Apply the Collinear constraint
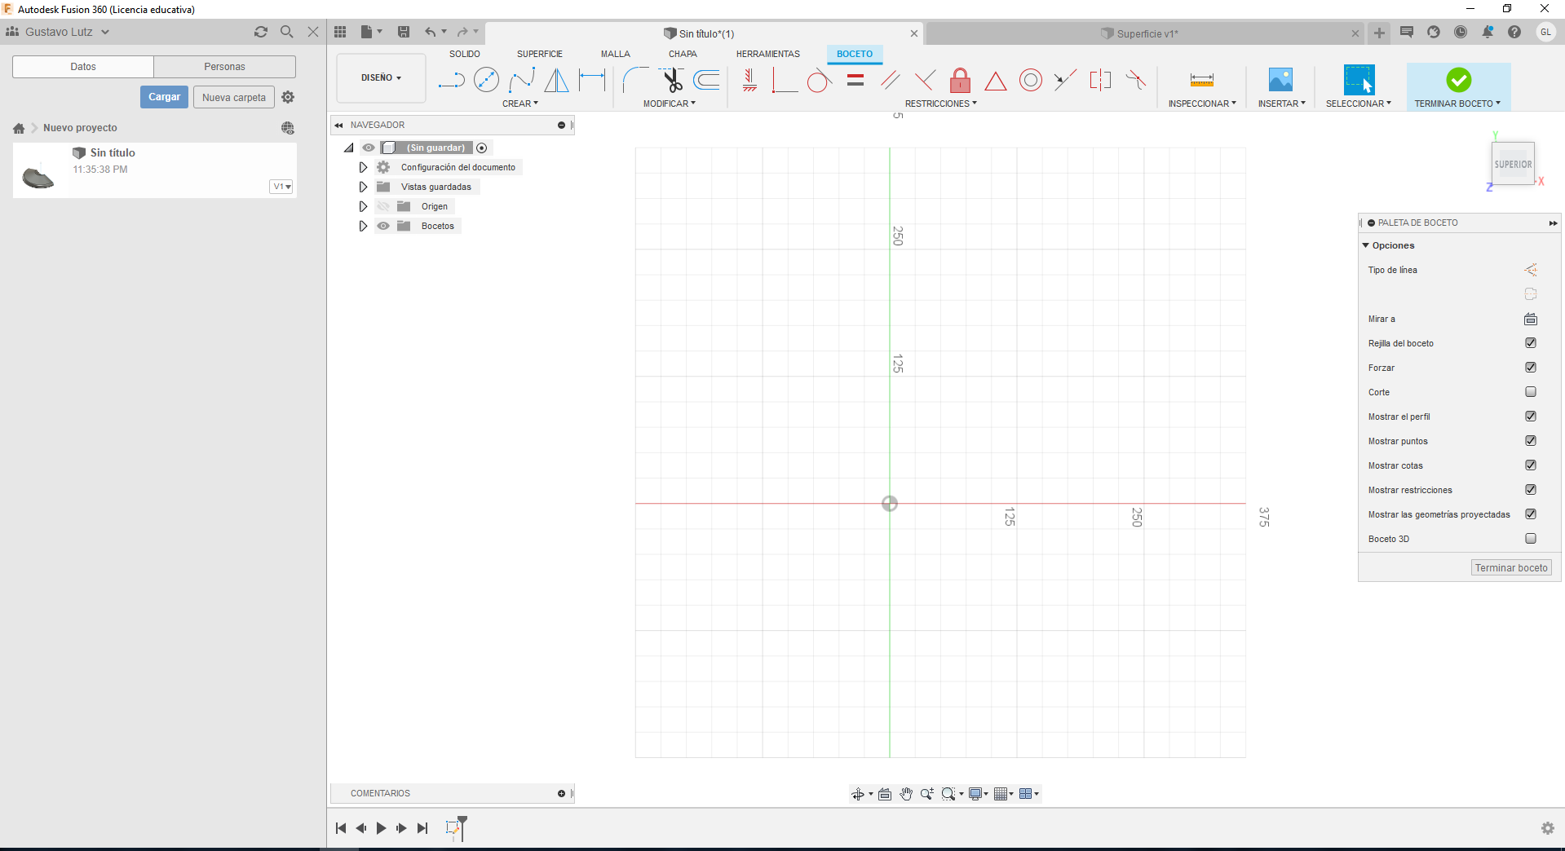This screenshot has width=1565, height=851. click(1065, 80)
